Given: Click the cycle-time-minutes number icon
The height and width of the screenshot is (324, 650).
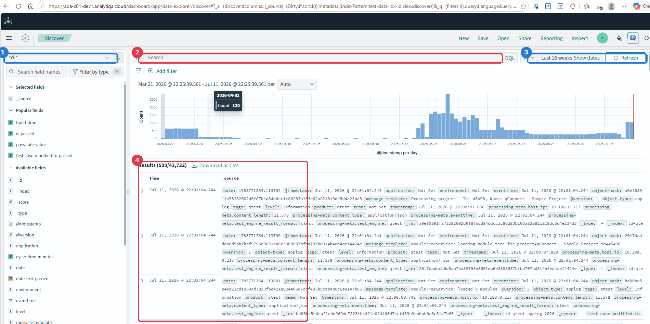Looking at the screenshot, I should pos(11,257).
